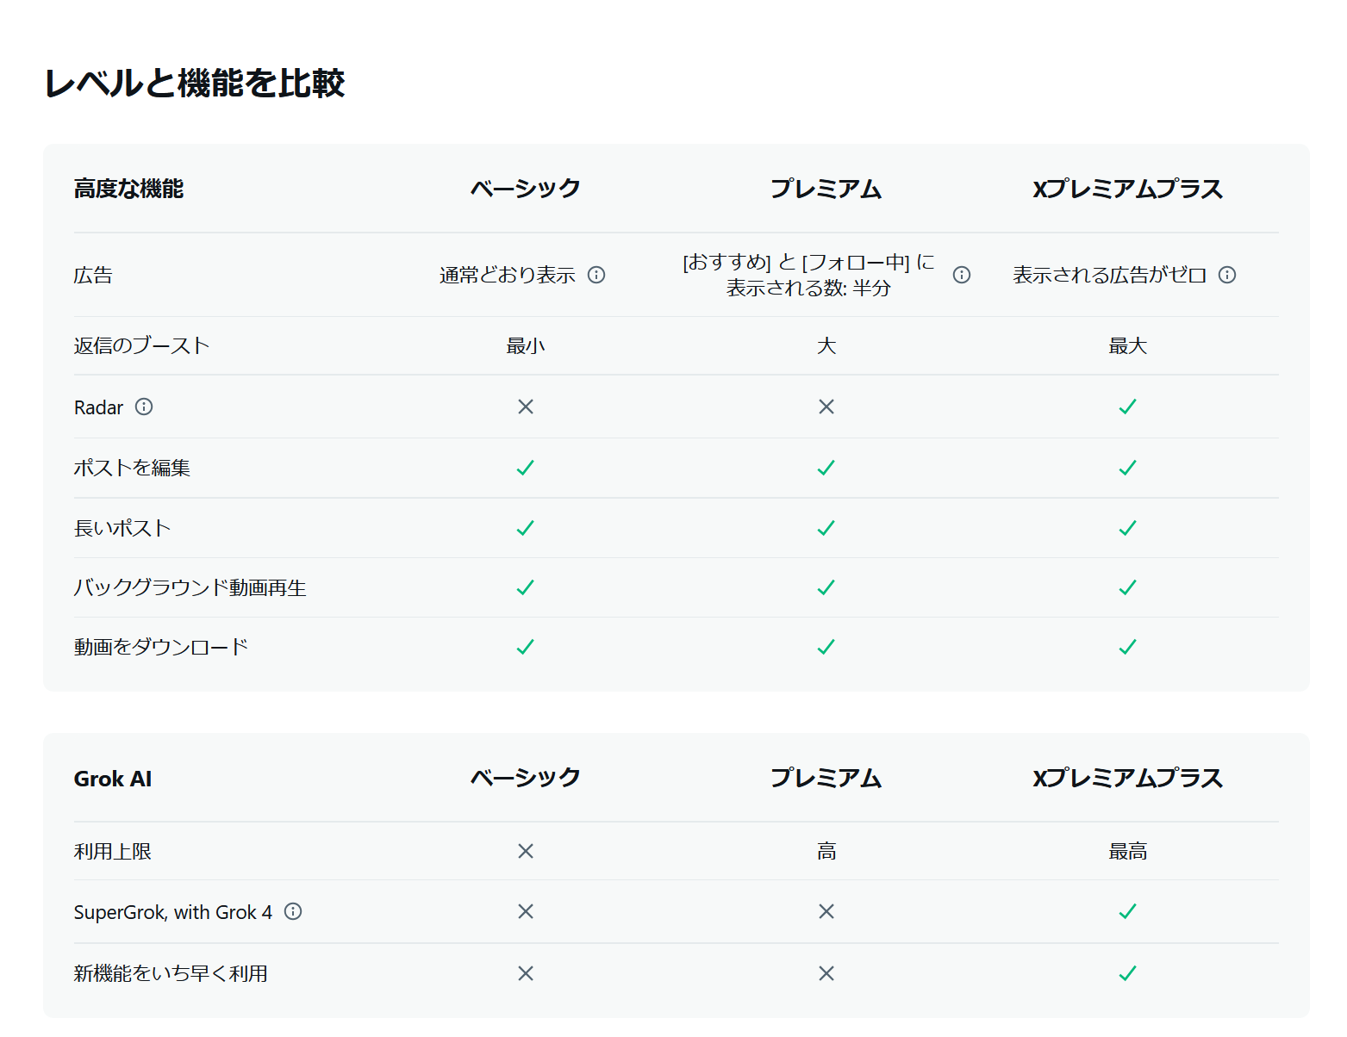This screenshot has width=1347, height=1037.
Task: Click 動画をダウンロード checkmark in ベーシック column
Action: (x=526, y=647)
